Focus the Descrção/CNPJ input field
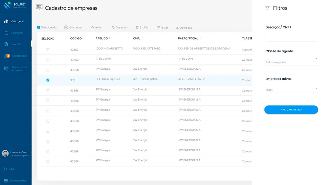Image resolution: width=329 pixels, height=185 pixels. pyautogui.click(x=291, y=38)
